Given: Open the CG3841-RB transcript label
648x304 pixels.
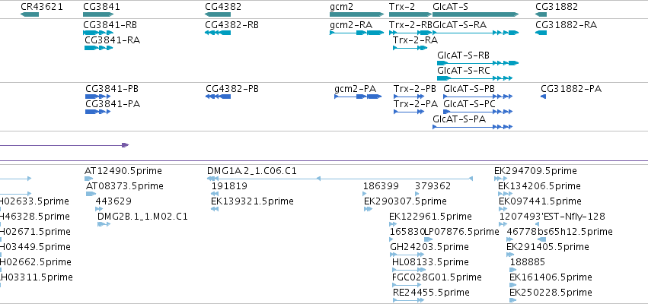Looking at the screenshot, I should pyautogui.click(x=110, y=25).
